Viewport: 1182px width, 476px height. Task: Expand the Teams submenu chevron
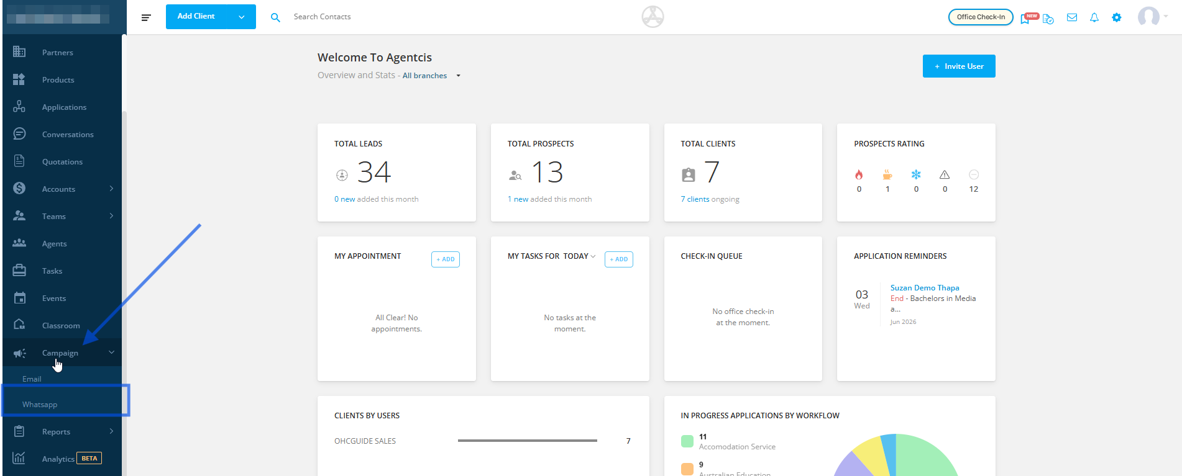pyautogui.click(x=111, y=215)
